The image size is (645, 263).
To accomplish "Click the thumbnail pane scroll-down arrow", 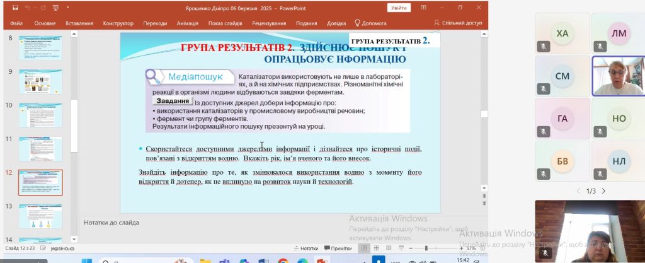I will 74,239.
